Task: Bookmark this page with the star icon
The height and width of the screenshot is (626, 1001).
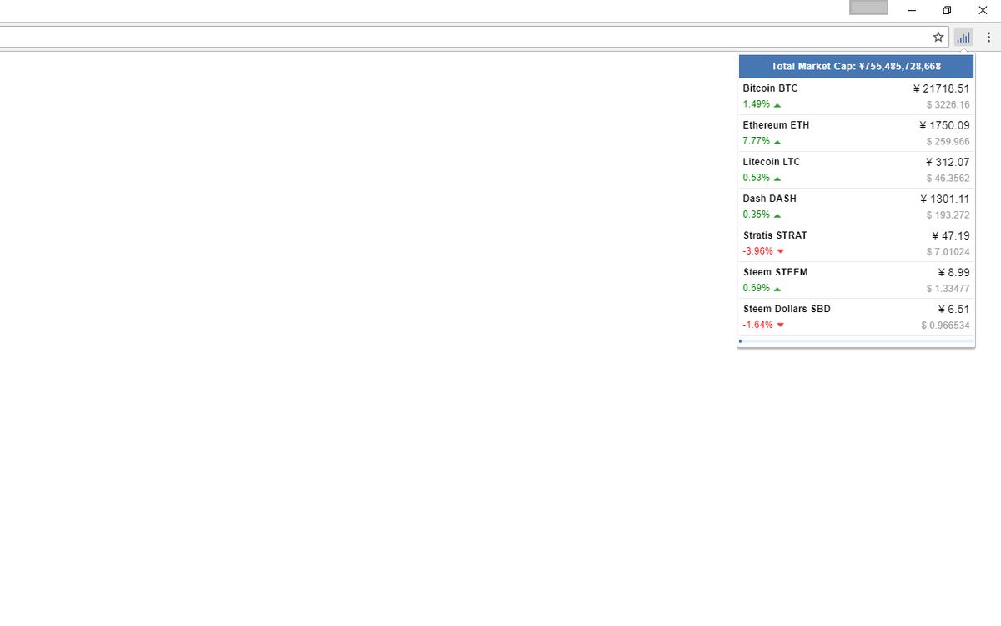Action: (x=938, y=37)
